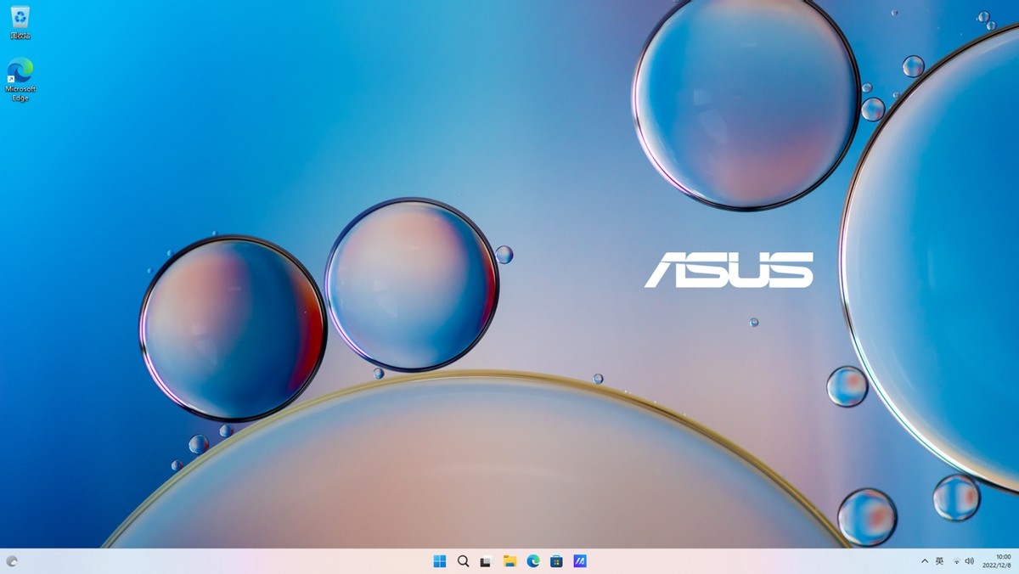
Task: Launch File Explorer from the taskbar
Action: pyautogui.click(x=509, y=561)
